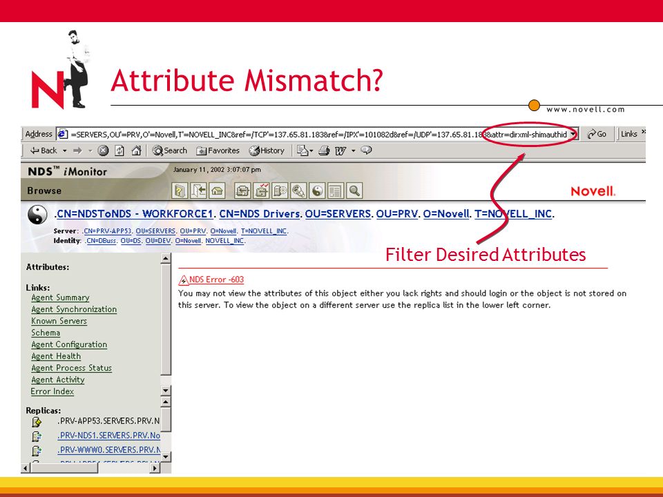
Task: Click the Links toolbar label
Action: [x=628, y=134]
